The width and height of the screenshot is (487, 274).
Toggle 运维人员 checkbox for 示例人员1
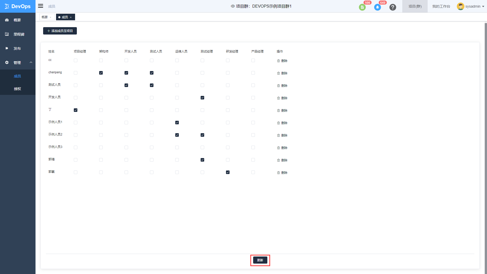[x=177, y=123]
